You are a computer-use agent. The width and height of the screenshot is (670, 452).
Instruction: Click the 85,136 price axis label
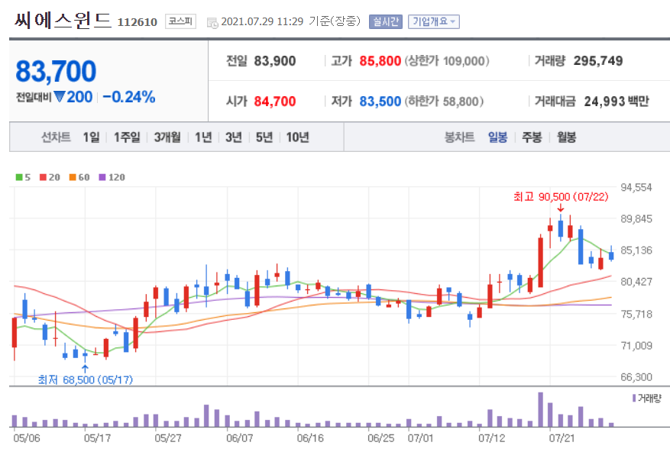(x=636, y=250)
